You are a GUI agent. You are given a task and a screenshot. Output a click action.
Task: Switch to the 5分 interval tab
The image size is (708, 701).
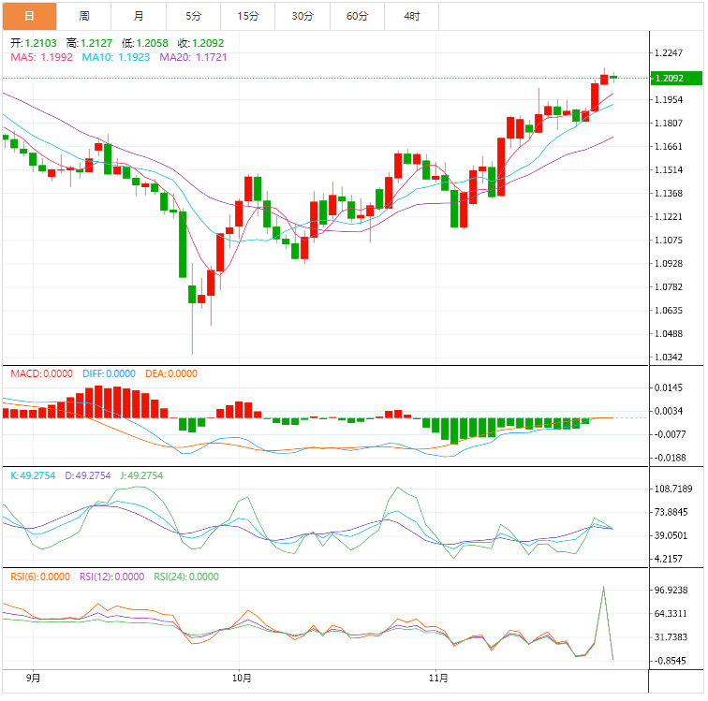click(x=193, y=16)
